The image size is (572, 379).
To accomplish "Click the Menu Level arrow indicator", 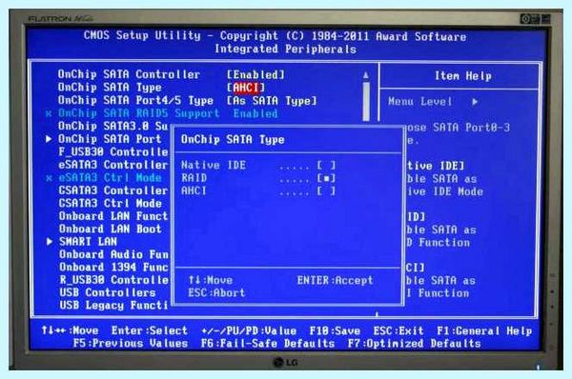I will 475,102.
